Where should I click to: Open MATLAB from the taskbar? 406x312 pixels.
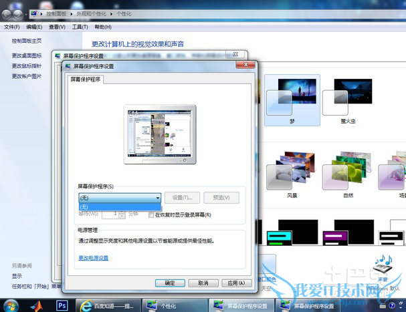point(37,306)
